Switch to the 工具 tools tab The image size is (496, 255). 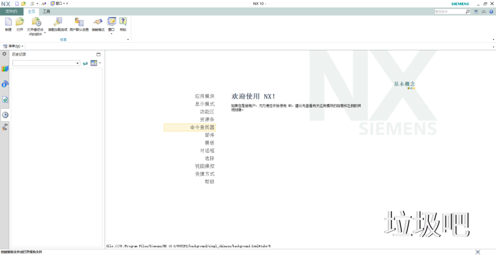pos(46,11)
